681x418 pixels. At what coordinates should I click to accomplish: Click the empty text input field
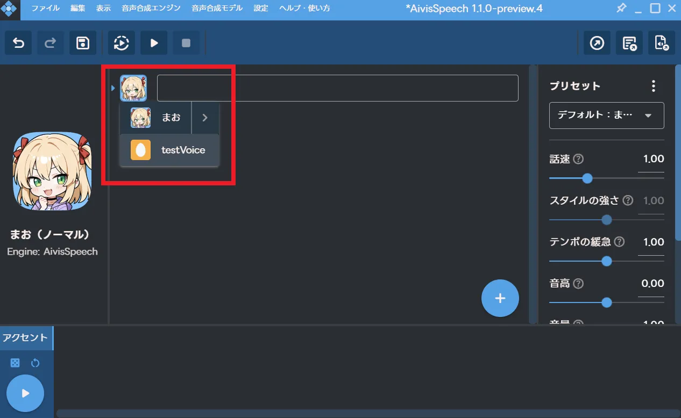pyautogui.click(x=337, y=88)
